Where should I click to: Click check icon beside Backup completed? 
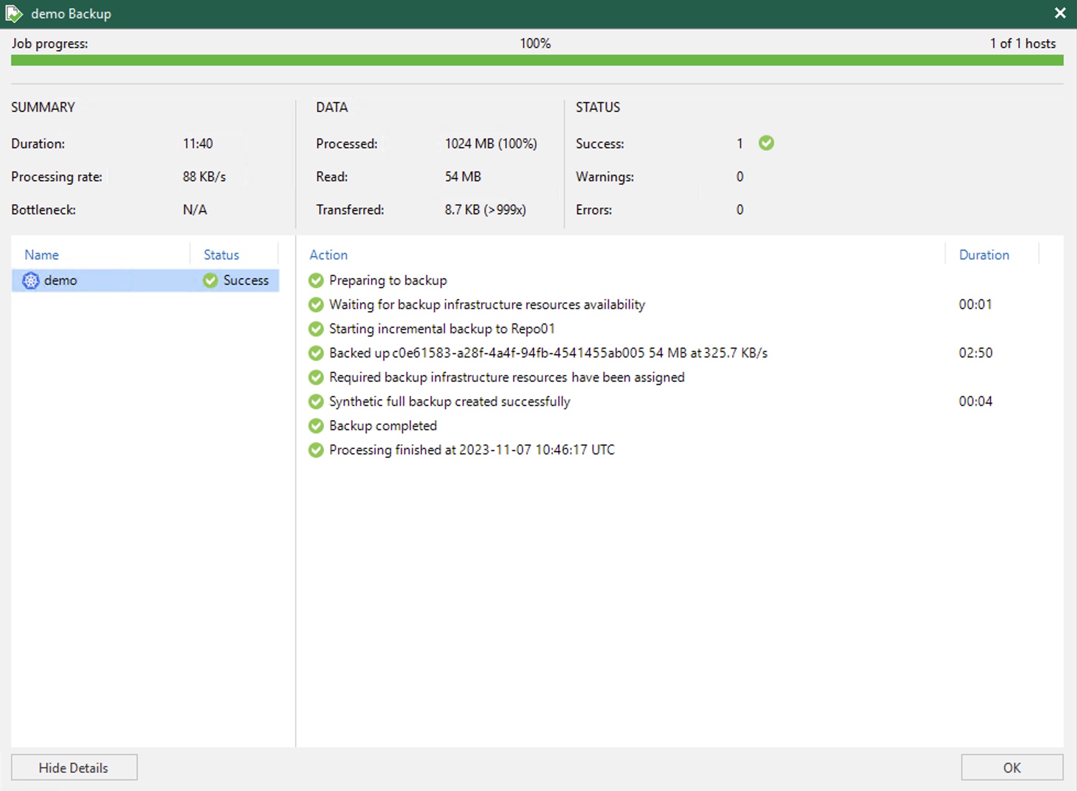(x=316, y=426)
